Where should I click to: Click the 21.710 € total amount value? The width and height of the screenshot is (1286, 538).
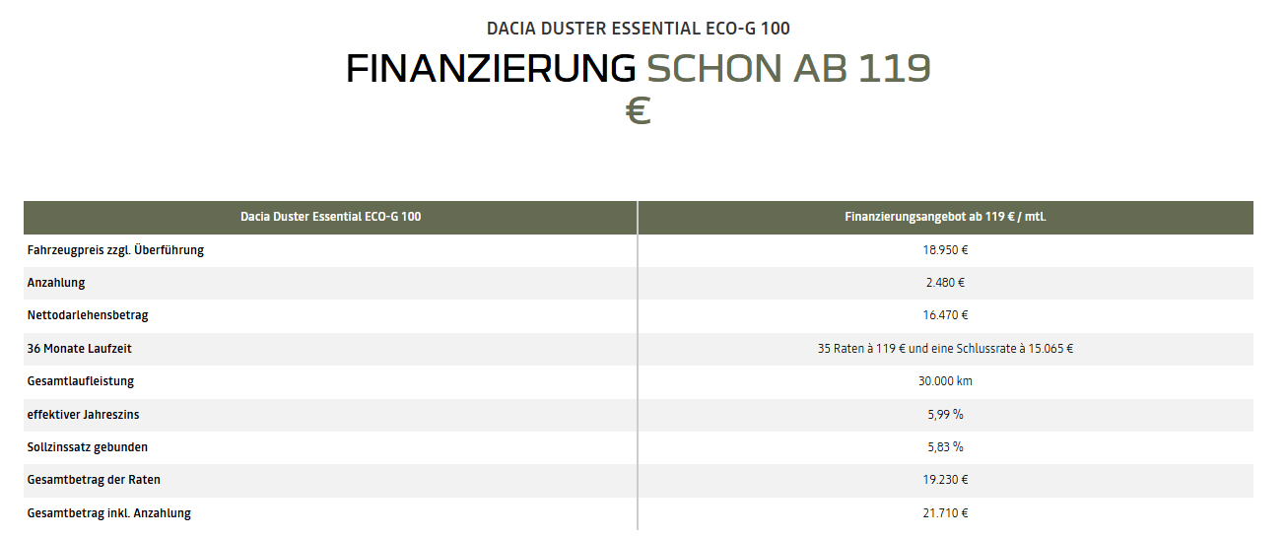946,513
